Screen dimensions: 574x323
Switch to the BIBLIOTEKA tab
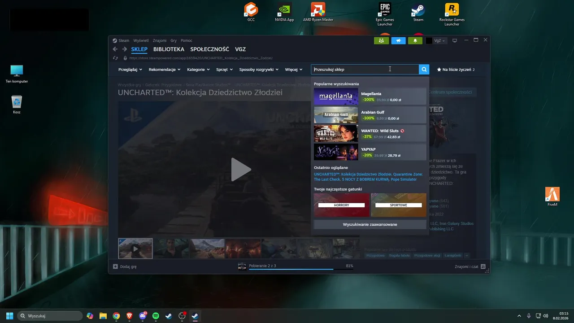[169, 49]
